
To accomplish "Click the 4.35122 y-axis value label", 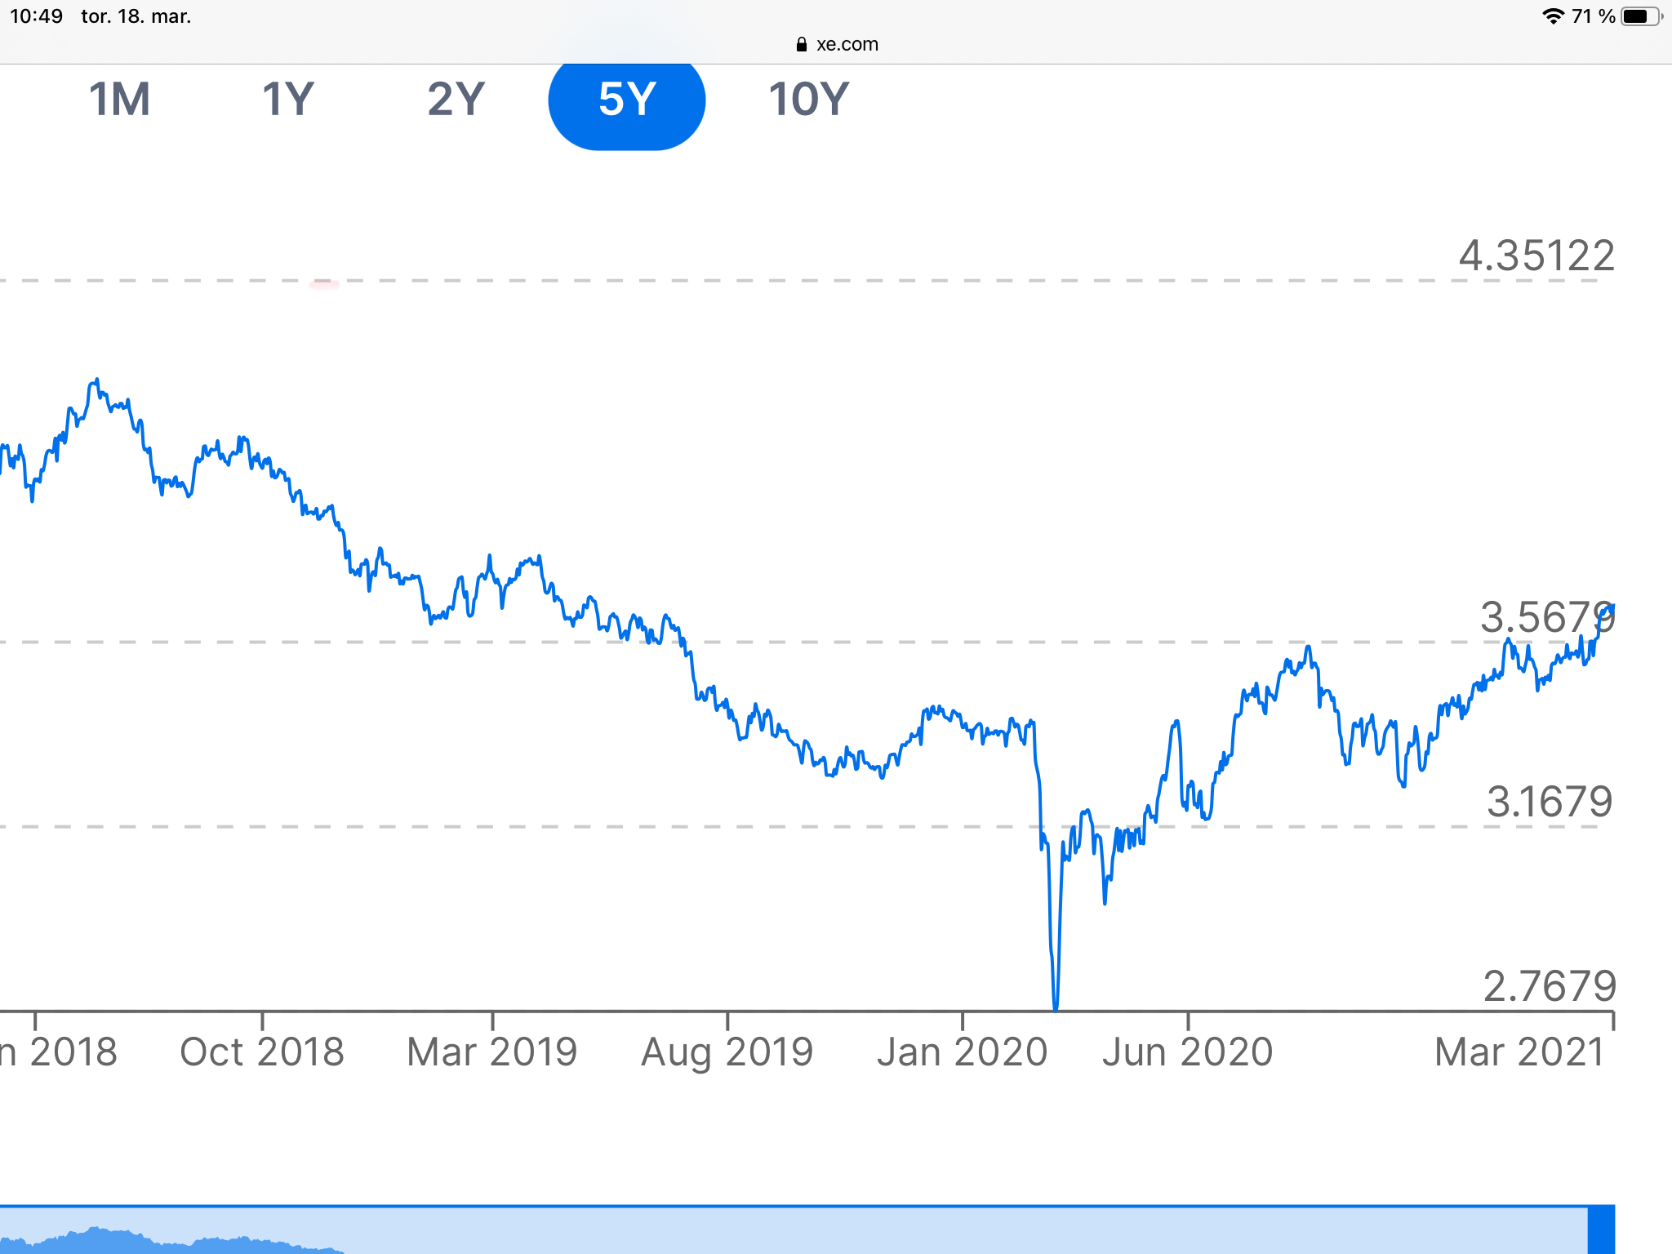I will (1536, 256).
